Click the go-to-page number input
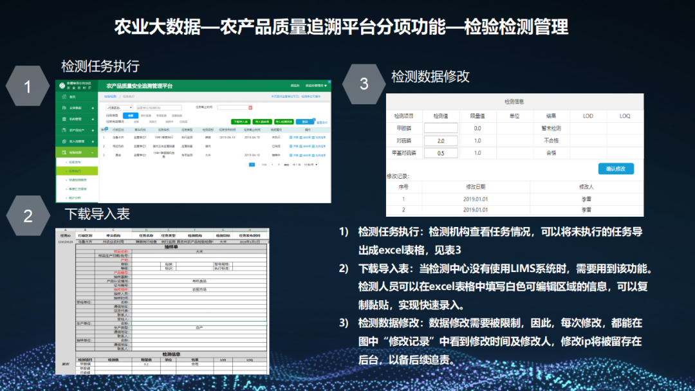Screen dimensions: 695x391 point(273,165)
